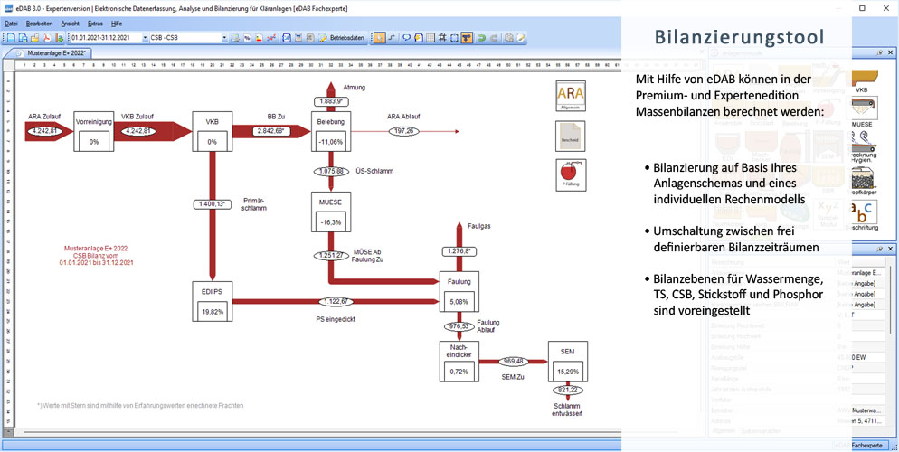This screenshot has height=452, width=899.
Task: Click the hash snap-to-grid icon
Action: [x=442, y=38]
